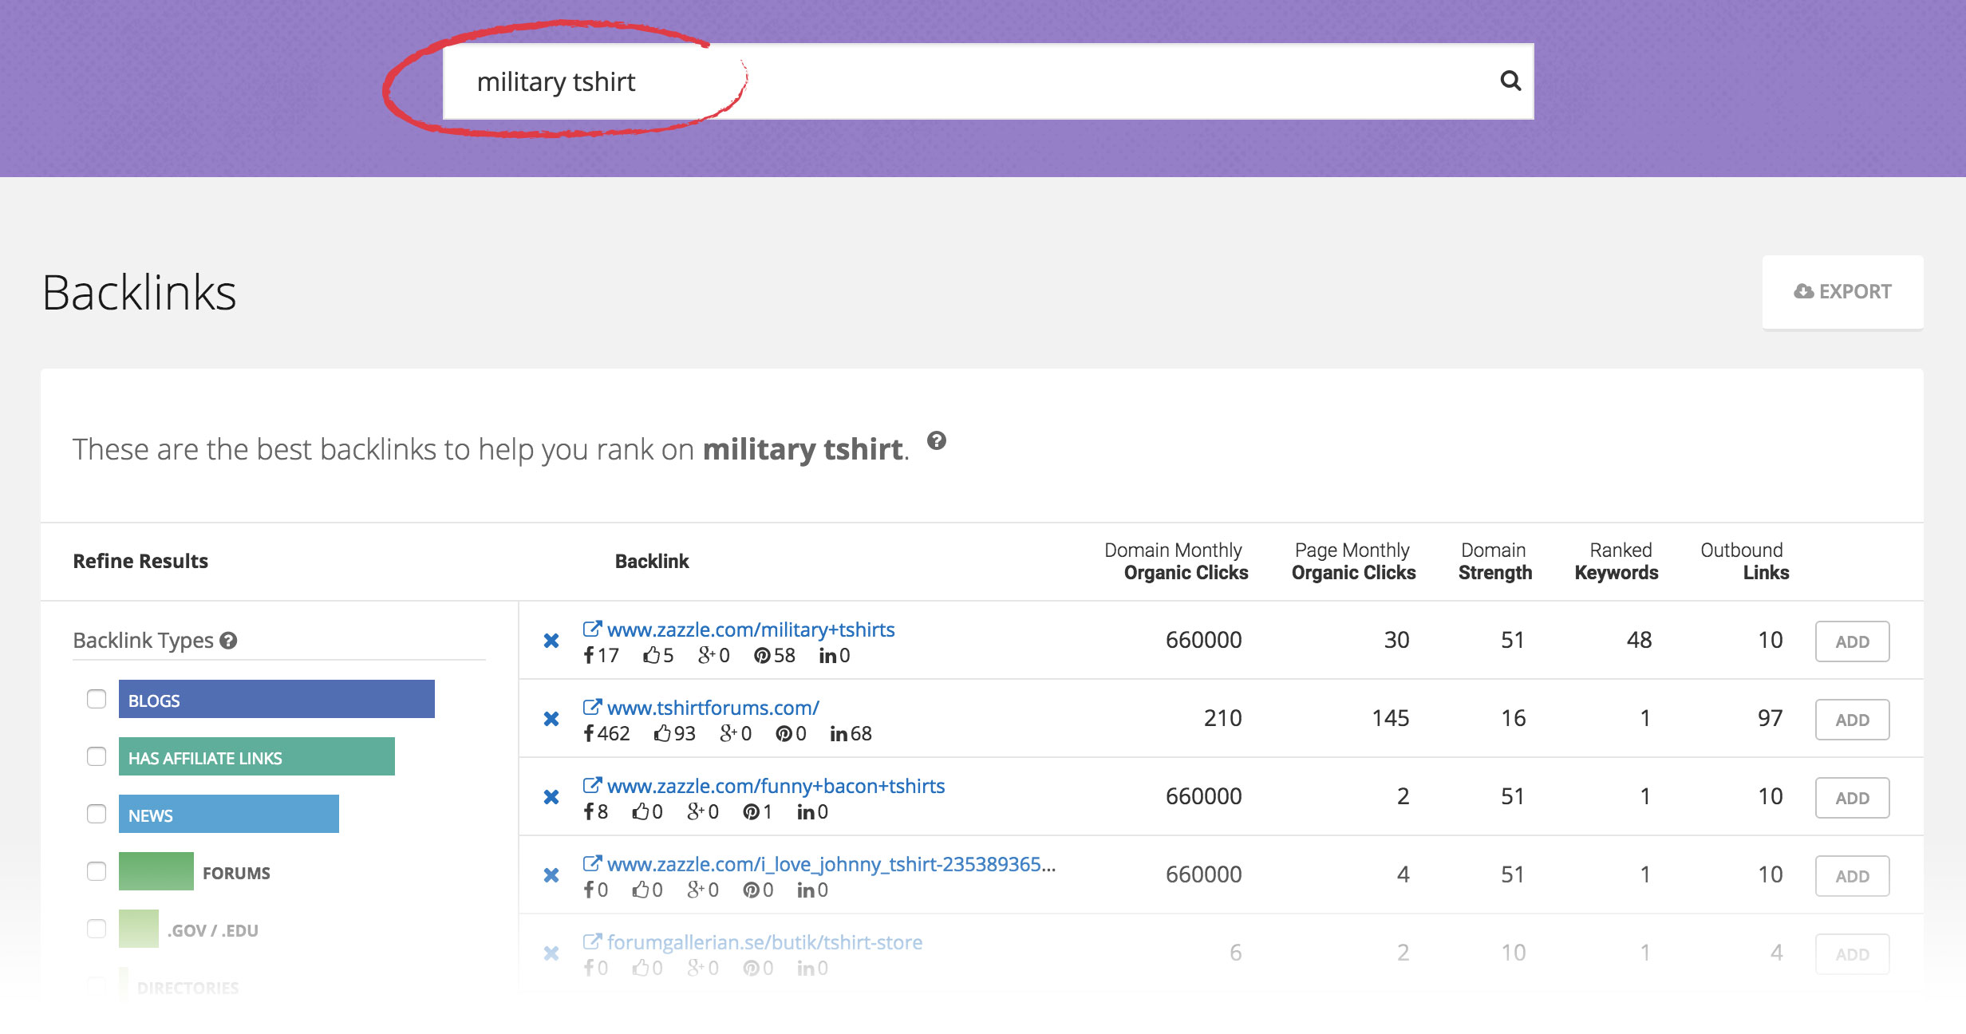Add zazzle military+tshirts backlink
Image resolution: width=1966 pixels, height=1034 pixels.
[x=1852, y=641]
